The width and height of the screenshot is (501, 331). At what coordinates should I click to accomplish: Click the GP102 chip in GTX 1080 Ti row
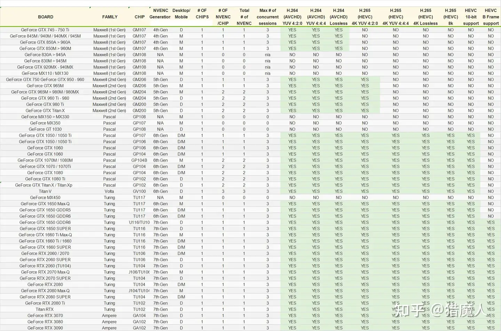pos(139,179)
